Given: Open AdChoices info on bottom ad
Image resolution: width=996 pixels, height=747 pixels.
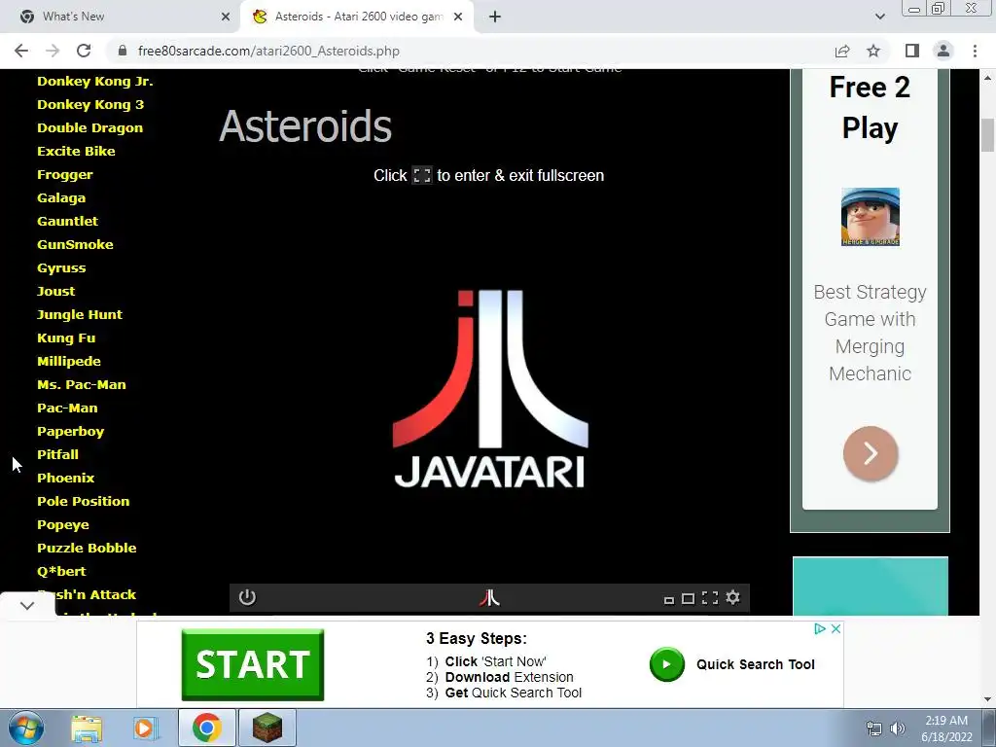Looking at the screenshot, I should click(x=819, y=629).
